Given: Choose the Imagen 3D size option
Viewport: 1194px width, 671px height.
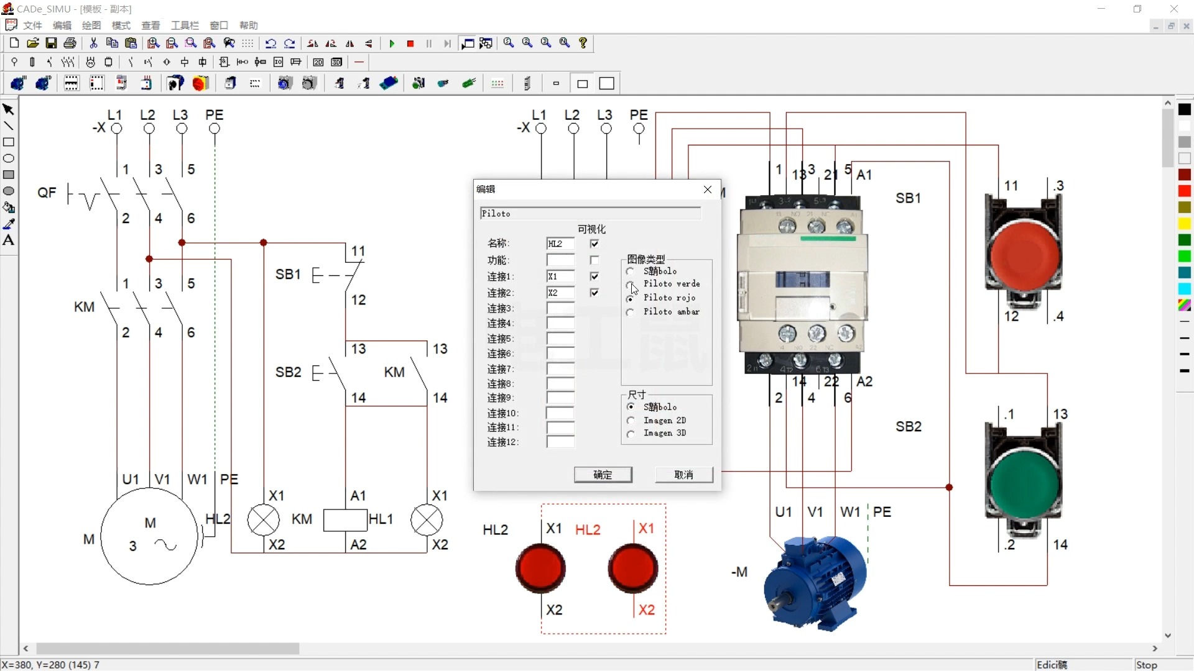Looking at the screenshot, I should click(631, 434).
